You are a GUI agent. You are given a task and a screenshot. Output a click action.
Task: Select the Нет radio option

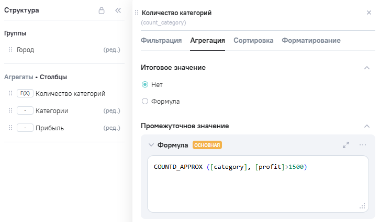click(145, 84)
